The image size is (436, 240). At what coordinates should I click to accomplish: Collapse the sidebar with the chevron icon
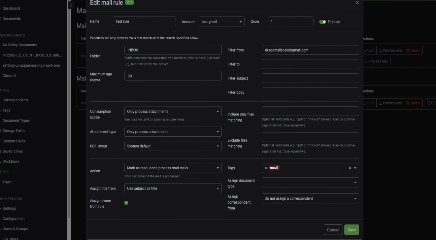coord(70,6)
